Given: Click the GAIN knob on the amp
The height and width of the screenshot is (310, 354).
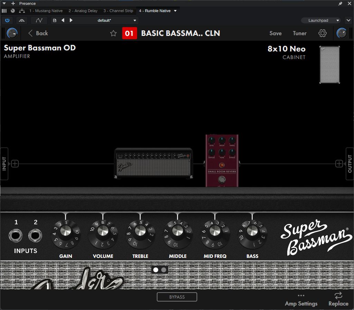Looking at the screenshot, I should [66, 231].
